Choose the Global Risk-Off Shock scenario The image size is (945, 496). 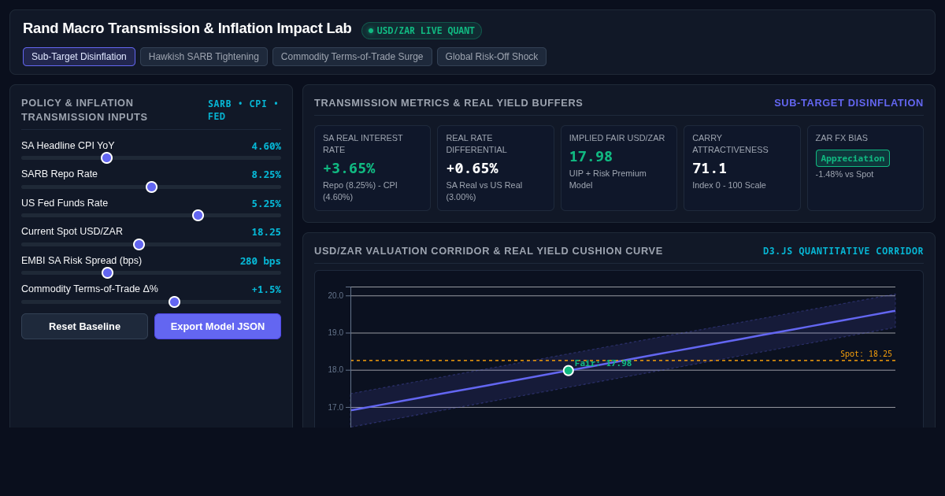pos(491,57)
